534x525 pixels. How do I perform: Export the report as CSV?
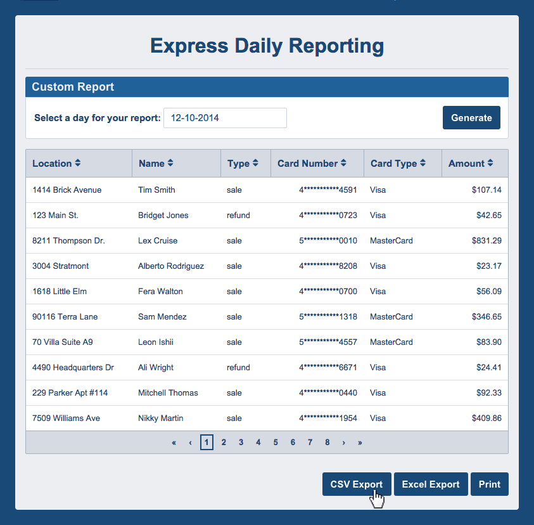357,484
